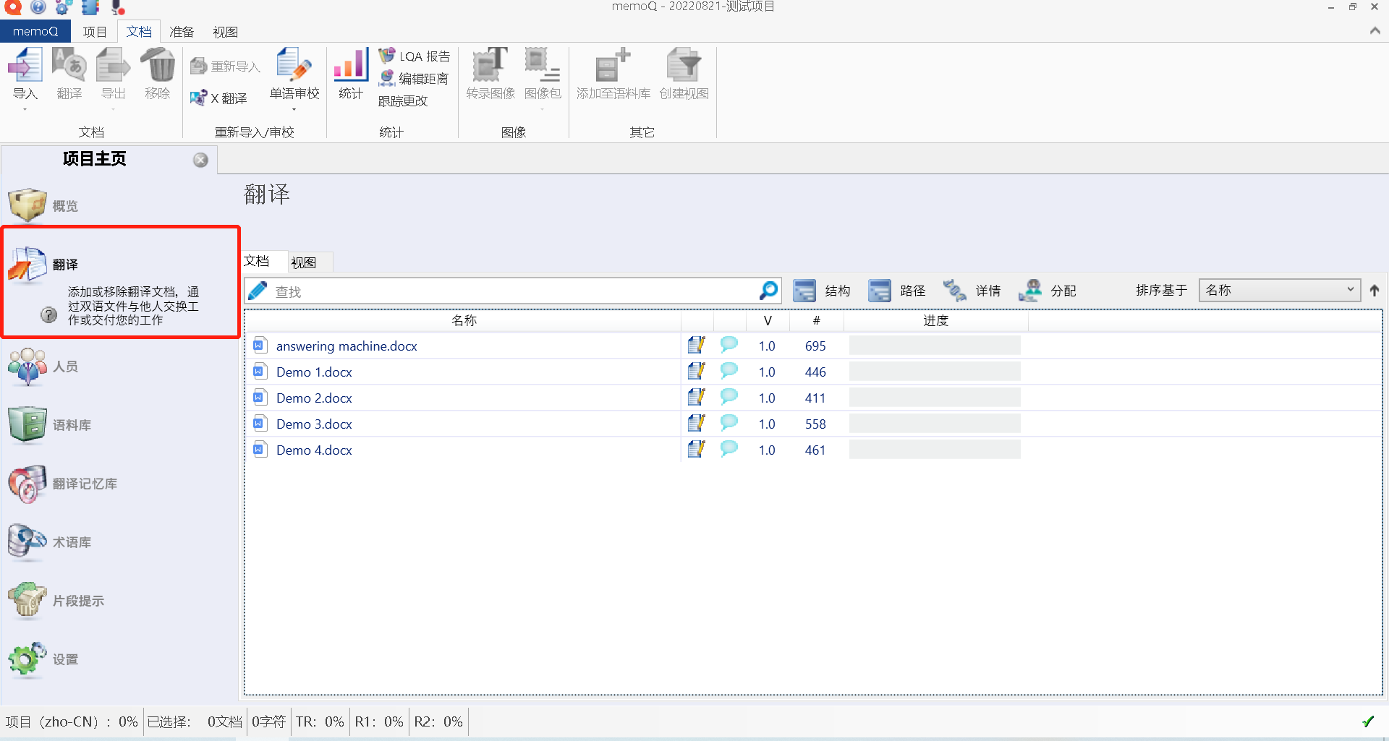Click the 路径 view button
Viewport: 1389px width, 741px height.
(x=897, y=291)
